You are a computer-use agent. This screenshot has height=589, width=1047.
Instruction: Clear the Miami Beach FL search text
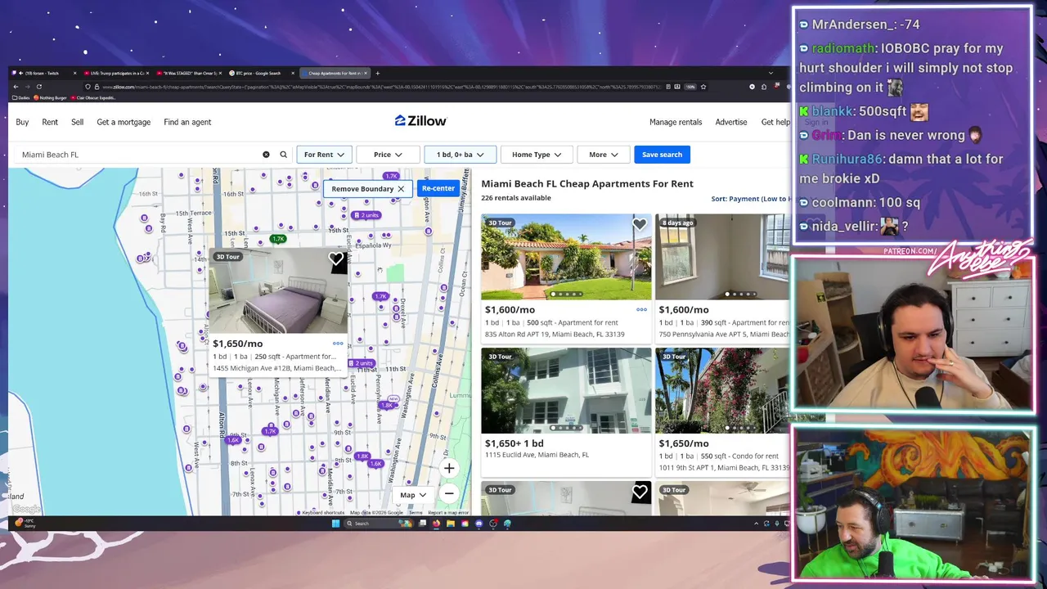click(x=266, y=155)
